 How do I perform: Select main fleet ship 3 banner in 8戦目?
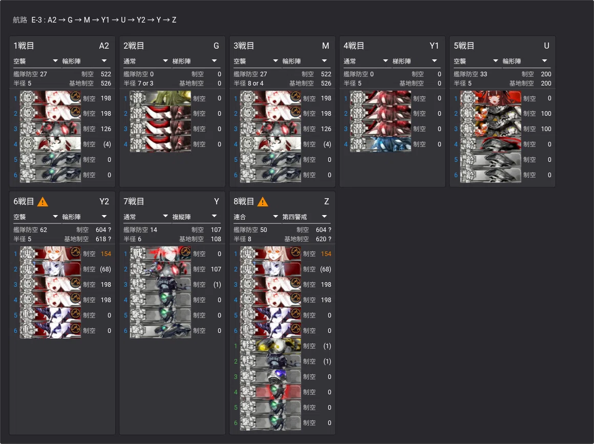(270, 285)
